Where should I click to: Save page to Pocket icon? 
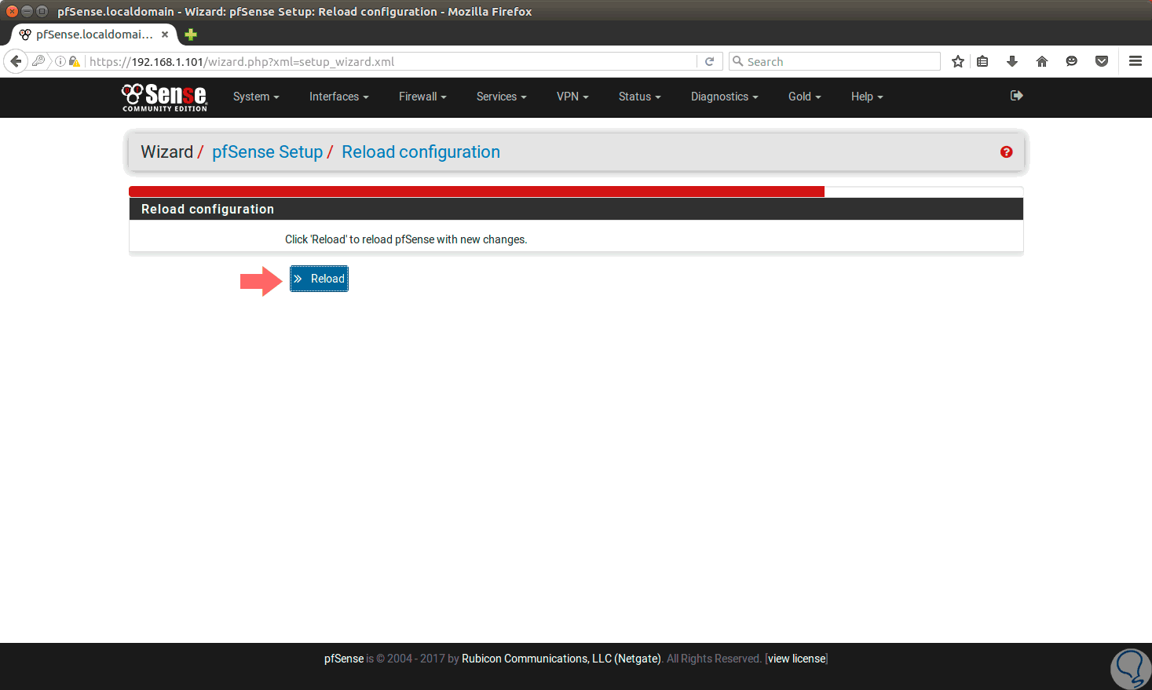[1102, 61]
